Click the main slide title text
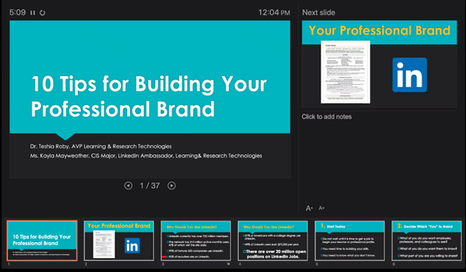 [x=149, y=96]
